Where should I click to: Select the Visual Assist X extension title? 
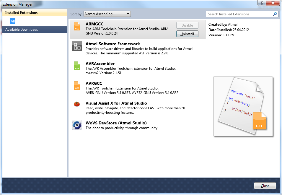pos(116,103)
